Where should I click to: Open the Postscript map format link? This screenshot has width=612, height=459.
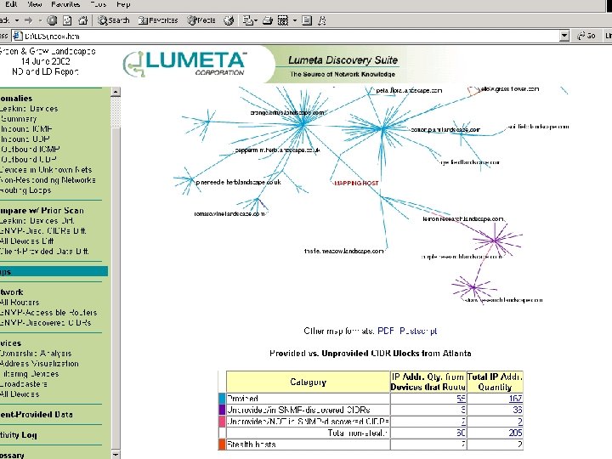(418, 331)
